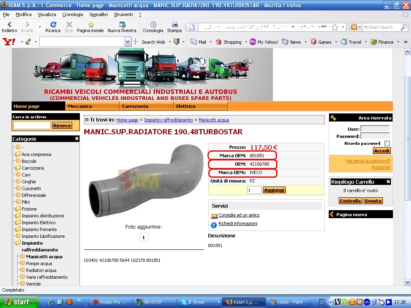Image resolution: width=411 pixels, height=308 pixels.
Task: Open the Segnalibri menu
Action: point(98,14)
